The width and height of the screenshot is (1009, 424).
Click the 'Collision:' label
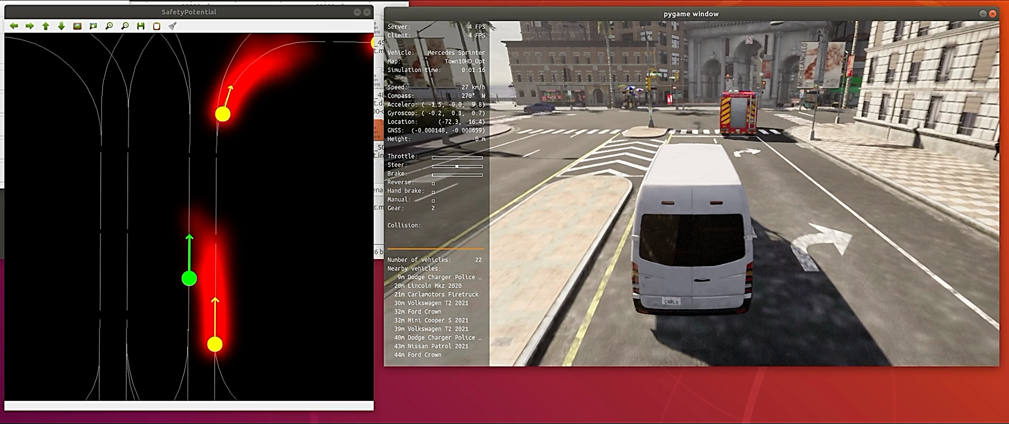click(404, 225)
